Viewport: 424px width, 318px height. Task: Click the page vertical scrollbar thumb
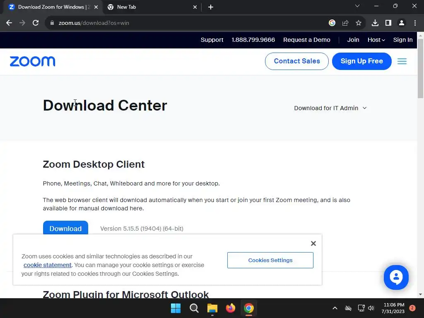point(421,68)
